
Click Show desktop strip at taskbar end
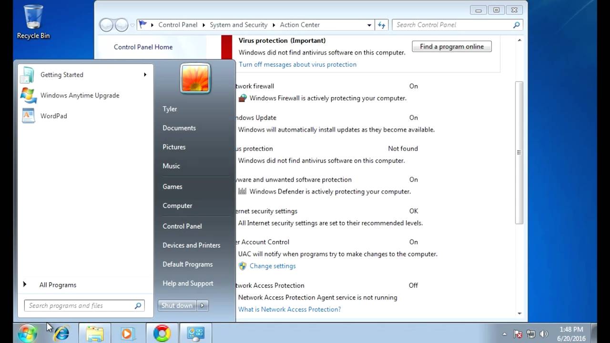(x=594, y=333)
